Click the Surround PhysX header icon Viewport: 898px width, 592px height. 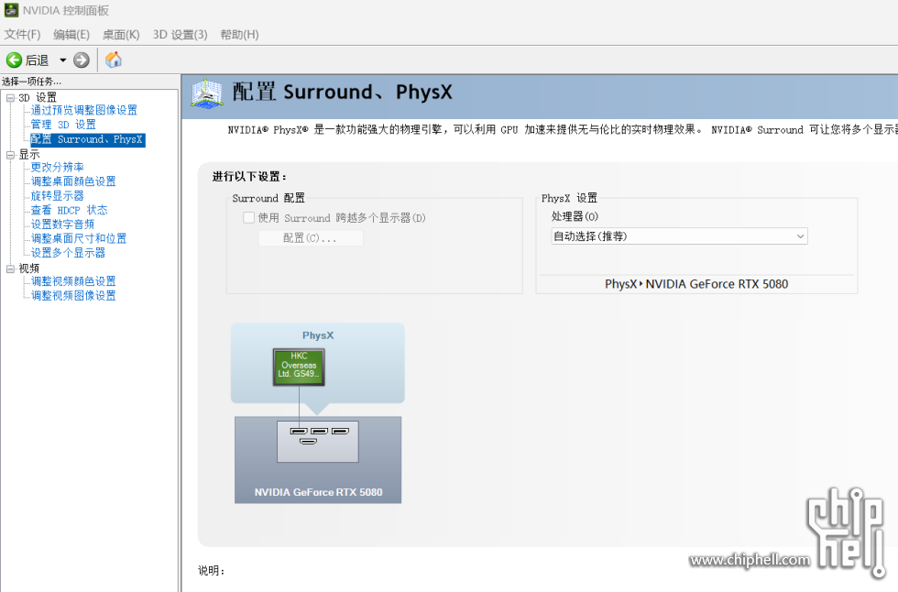coord(206,93)
